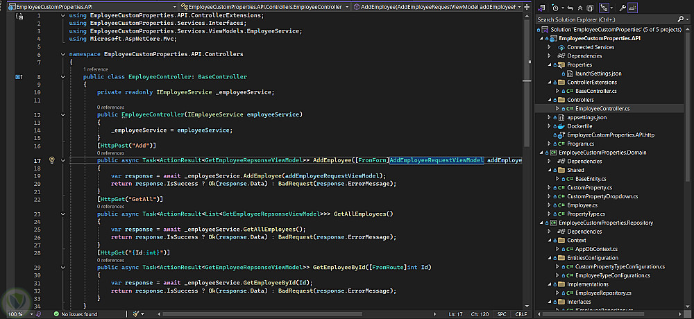Click 0 references CodeLens above AddEmployee
This screenshot has width=694, height=319.
pyautogui.click(x=110, y=153)
